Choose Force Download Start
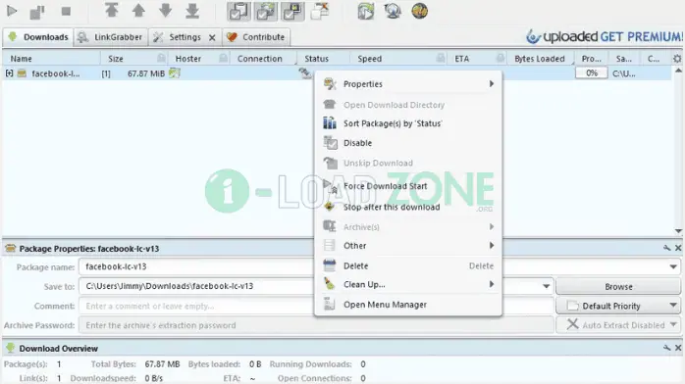 [408, 186]
